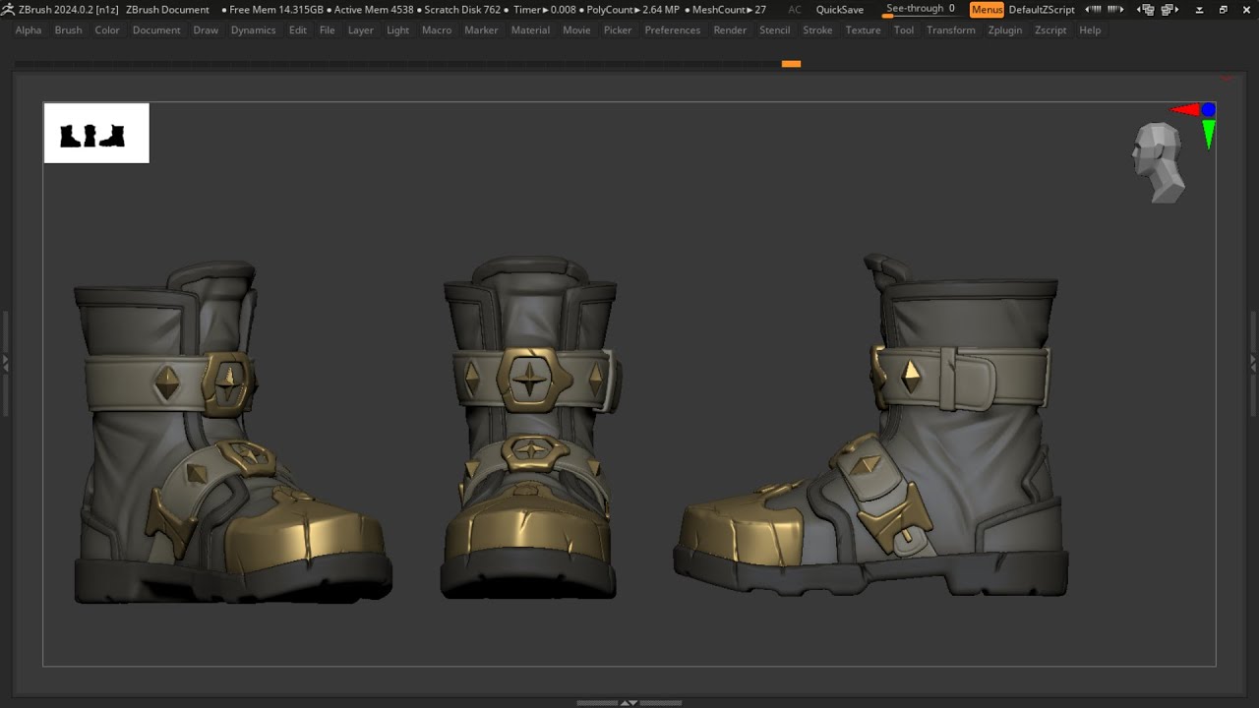Open the Zscript menu
1259x708 pixels.
1050,30
